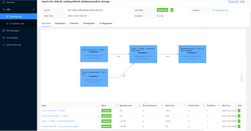Open the Configuration tab
This screenshot has height=131, width=251.
[106, 23]
